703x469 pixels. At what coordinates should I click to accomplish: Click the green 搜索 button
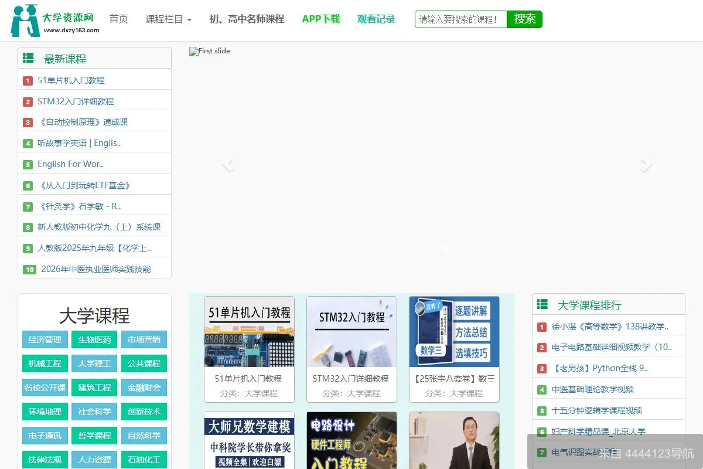click(524, 19)
